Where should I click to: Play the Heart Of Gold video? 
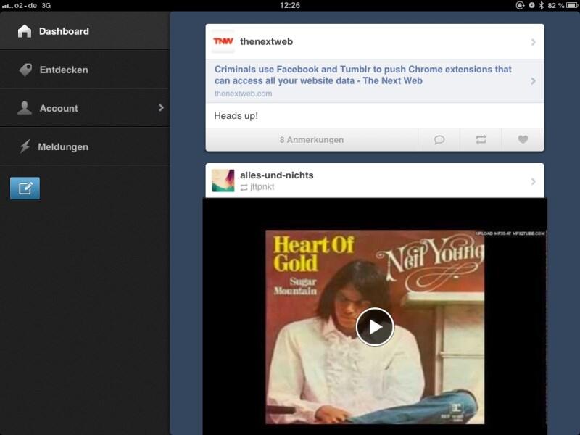click(375, 327)
